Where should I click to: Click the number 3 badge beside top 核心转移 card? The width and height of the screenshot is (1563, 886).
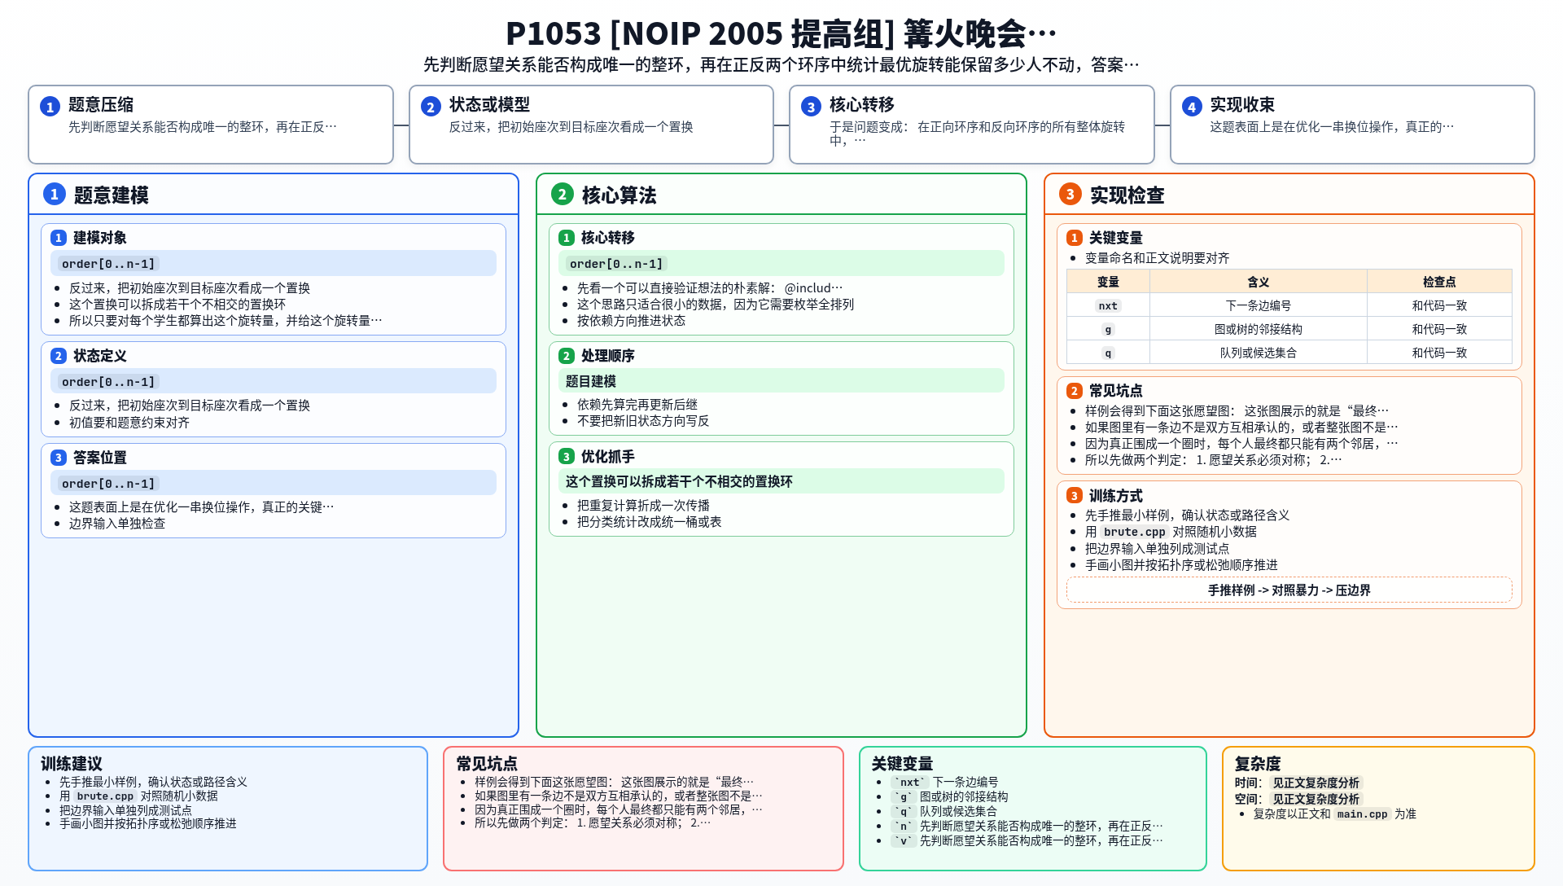(x=811, y=107)
